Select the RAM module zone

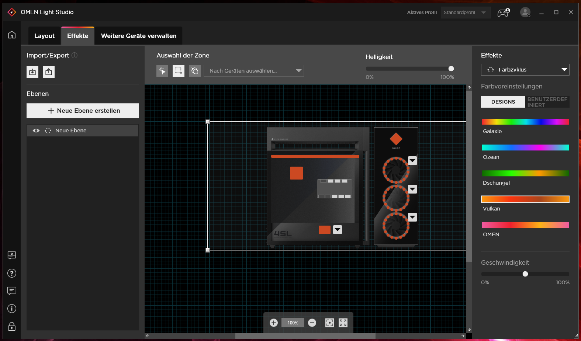click(x=335, y=189)
